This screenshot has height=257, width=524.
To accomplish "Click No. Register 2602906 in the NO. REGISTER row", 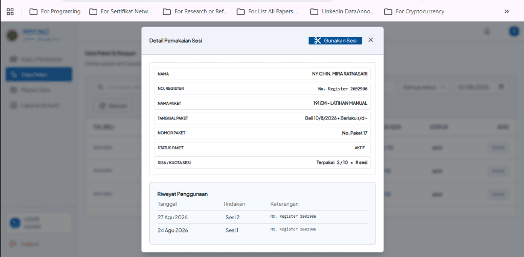I will pyautogui.click(x=343, y=89).
